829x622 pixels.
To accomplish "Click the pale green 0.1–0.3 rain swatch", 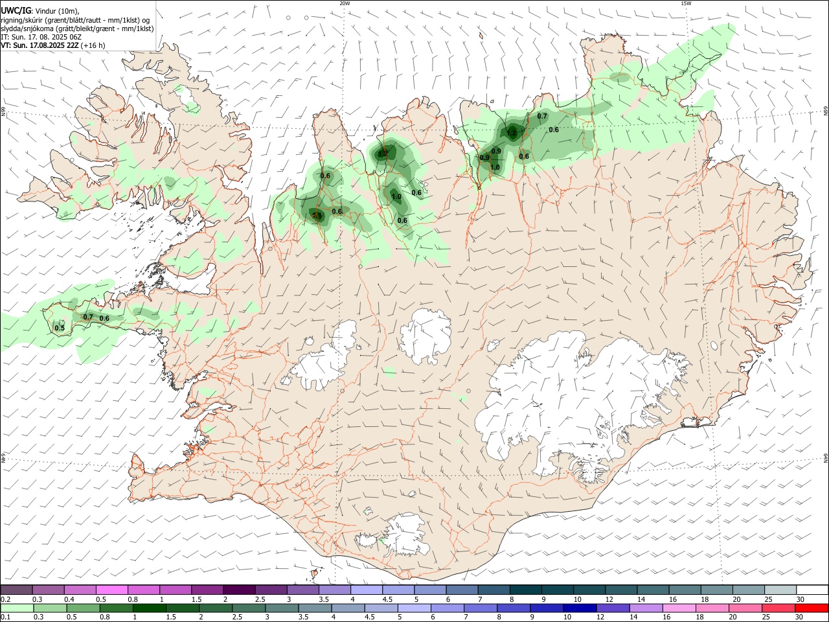I will pos(17,607).
